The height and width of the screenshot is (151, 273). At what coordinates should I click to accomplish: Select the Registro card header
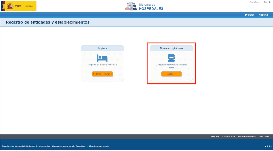(102, 48)
